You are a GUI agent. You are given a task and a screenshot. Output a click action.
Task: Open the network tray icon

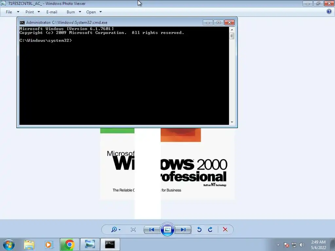point(294,245)
